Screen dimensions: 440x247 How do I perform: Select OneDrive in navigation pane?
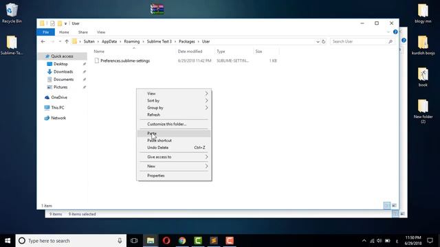59,97
